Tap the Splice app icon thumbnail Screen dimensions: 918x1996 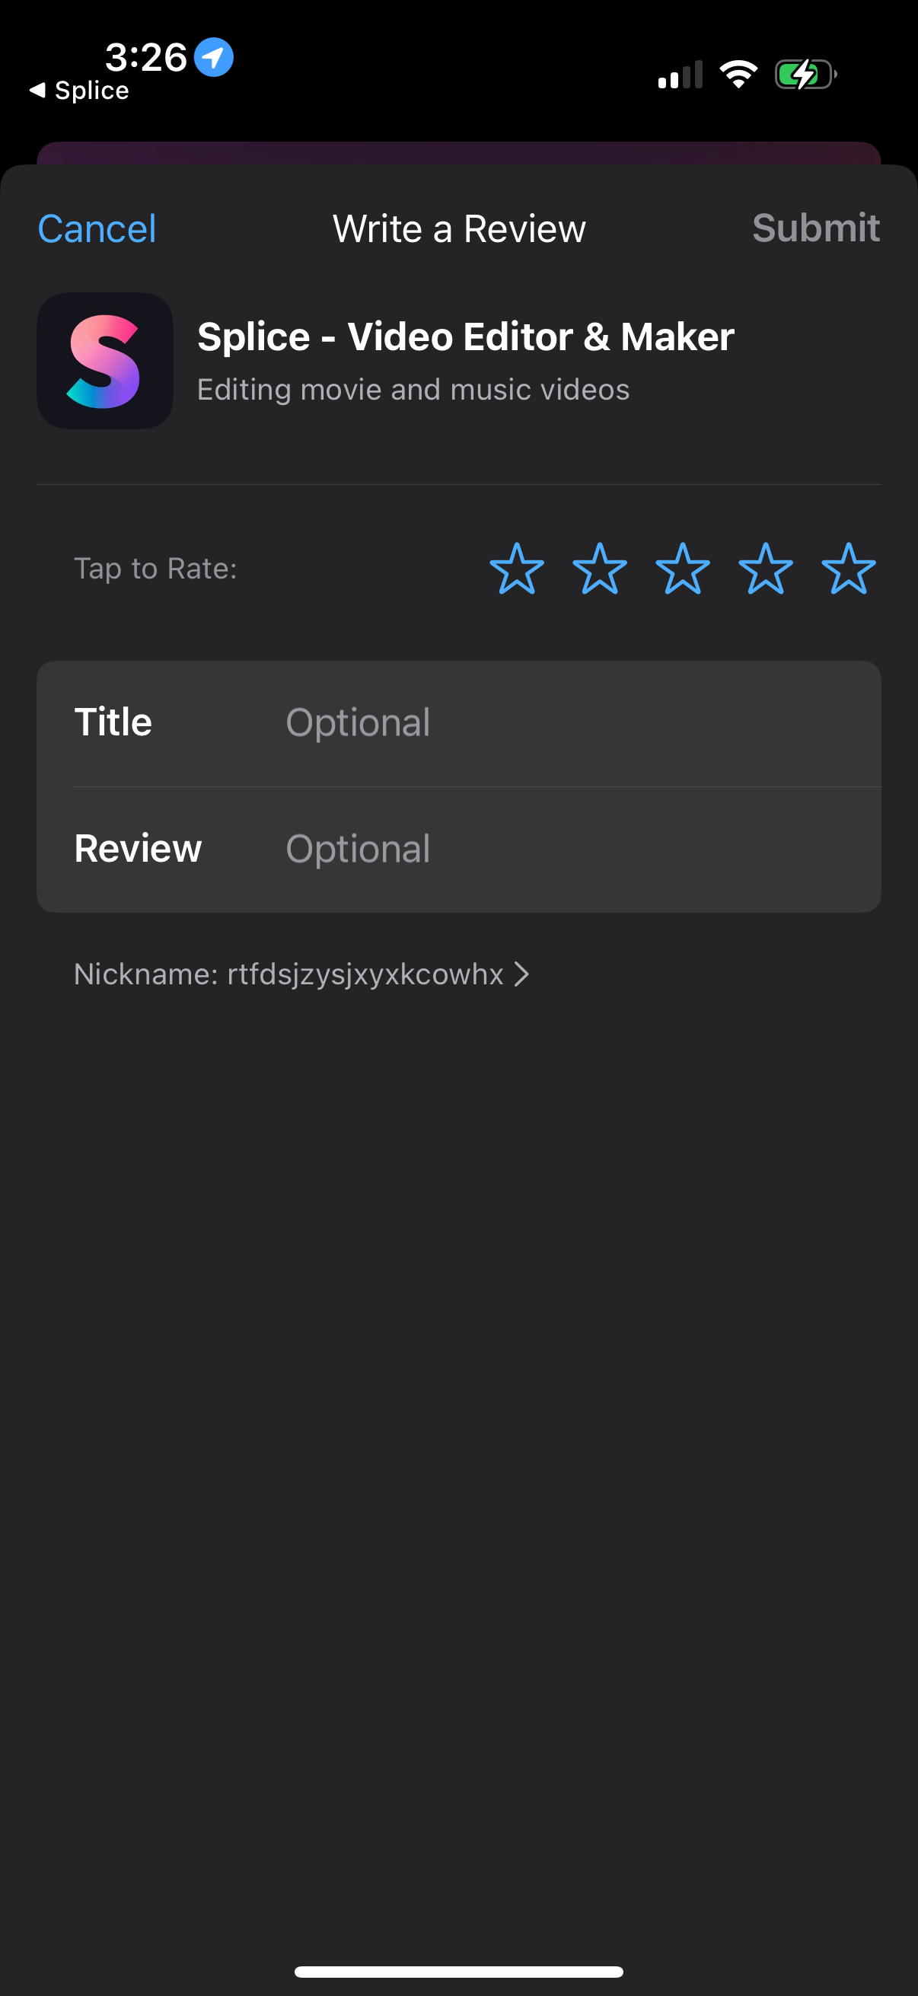(104, 361)
